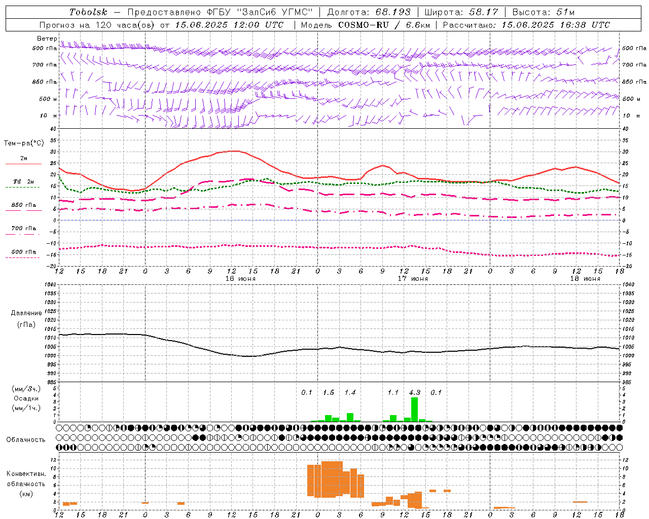Click the Ветер wind panel label

[47, 39]
